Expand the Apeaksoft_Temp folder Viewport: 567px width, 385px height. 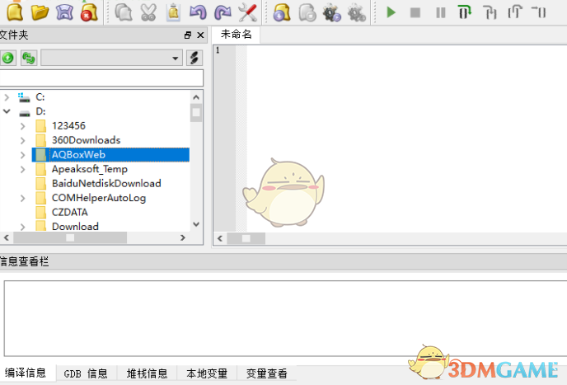[x=23, y=169]
